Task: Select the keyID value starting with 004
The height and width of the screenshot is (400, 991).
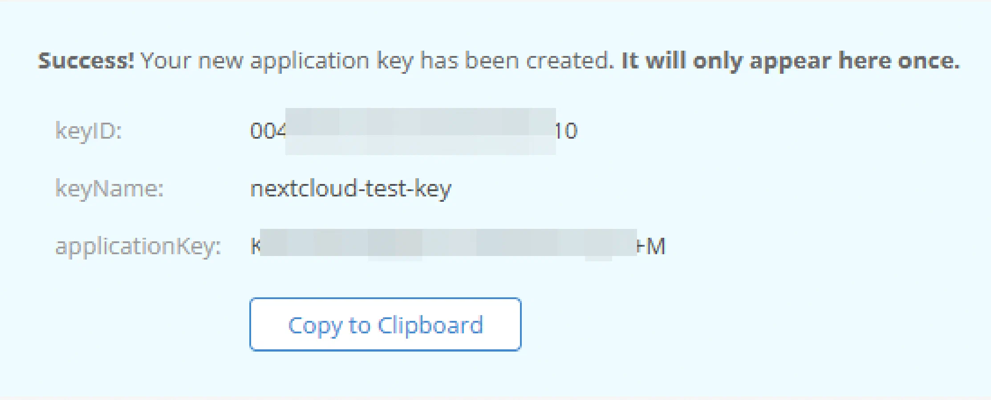Action: [x=414, y=131]
